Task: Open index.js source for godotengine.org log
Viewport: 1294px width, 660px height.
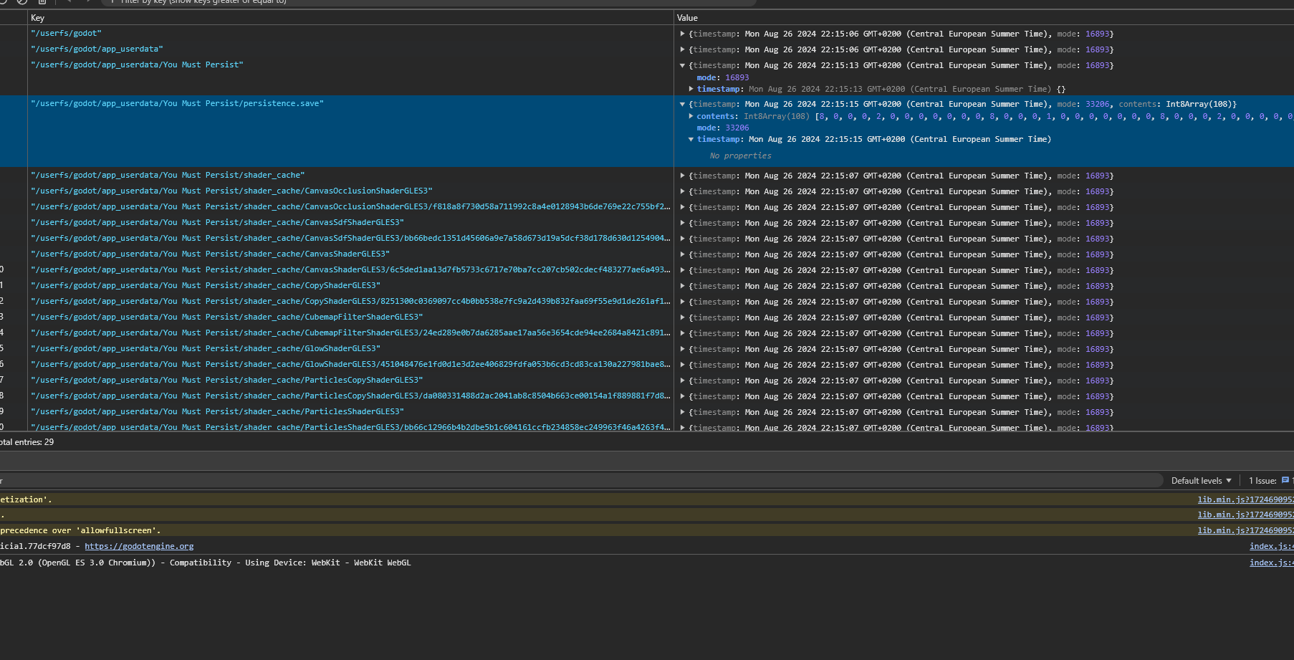Action: tap(1271, 546)
